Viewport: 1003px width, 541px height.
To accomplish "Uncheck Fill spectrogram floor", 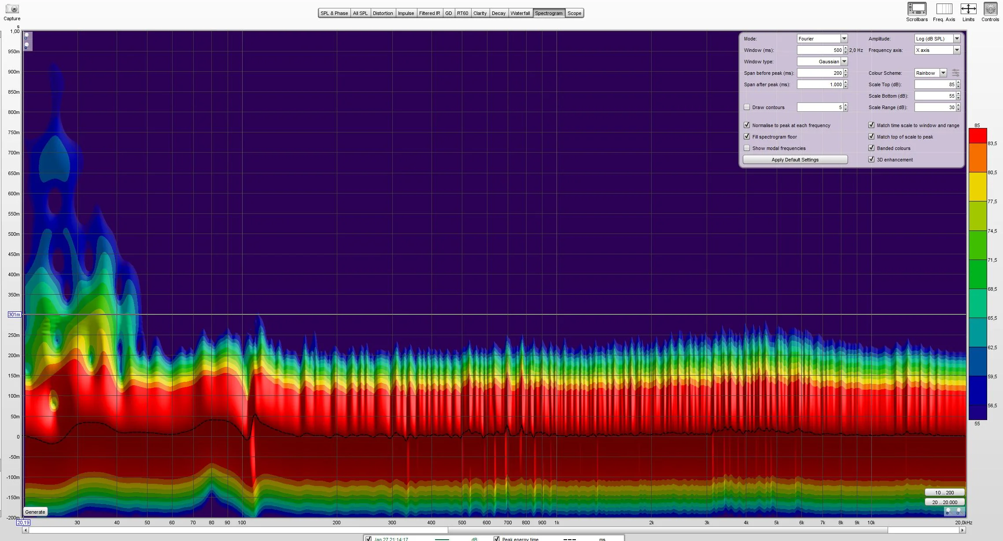I will 747,137.
